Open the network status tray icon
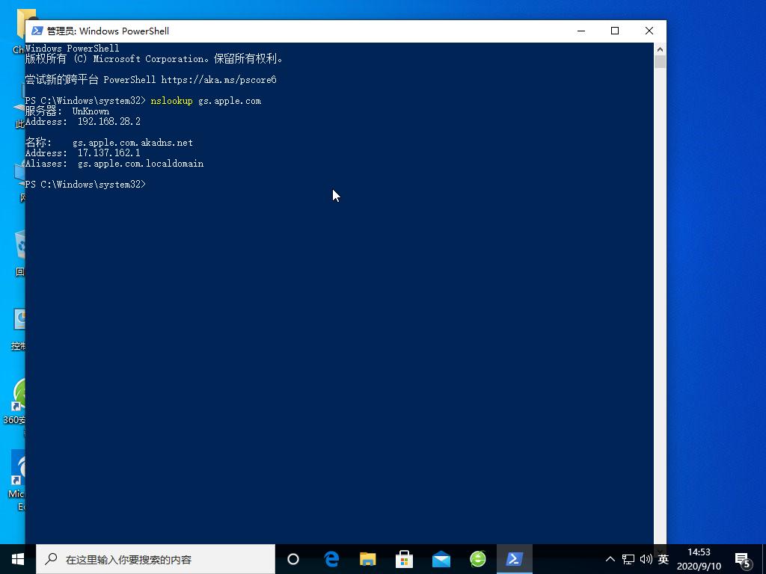Viewport: 766px width, 574px height. click(628, 559)
